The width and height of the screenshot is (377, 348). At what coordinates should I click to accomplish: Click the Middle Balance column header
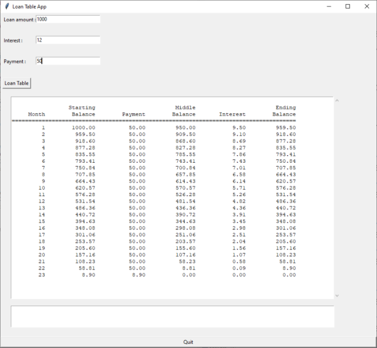[x=184, y=111]
